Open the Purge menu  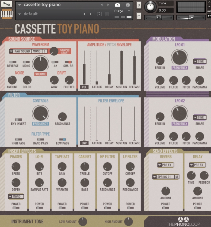pyautogui.click(x=122, y=11)
